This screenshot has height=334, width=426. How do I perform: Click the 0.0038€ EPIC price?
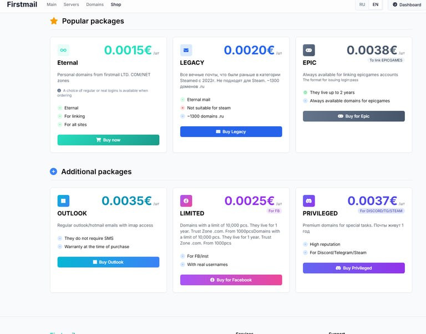372,50
